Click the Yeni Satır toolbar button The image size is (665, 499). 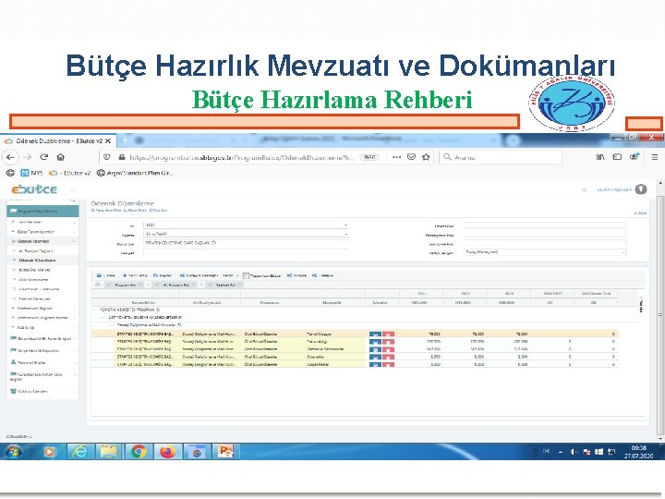click(x=135, y=275)
